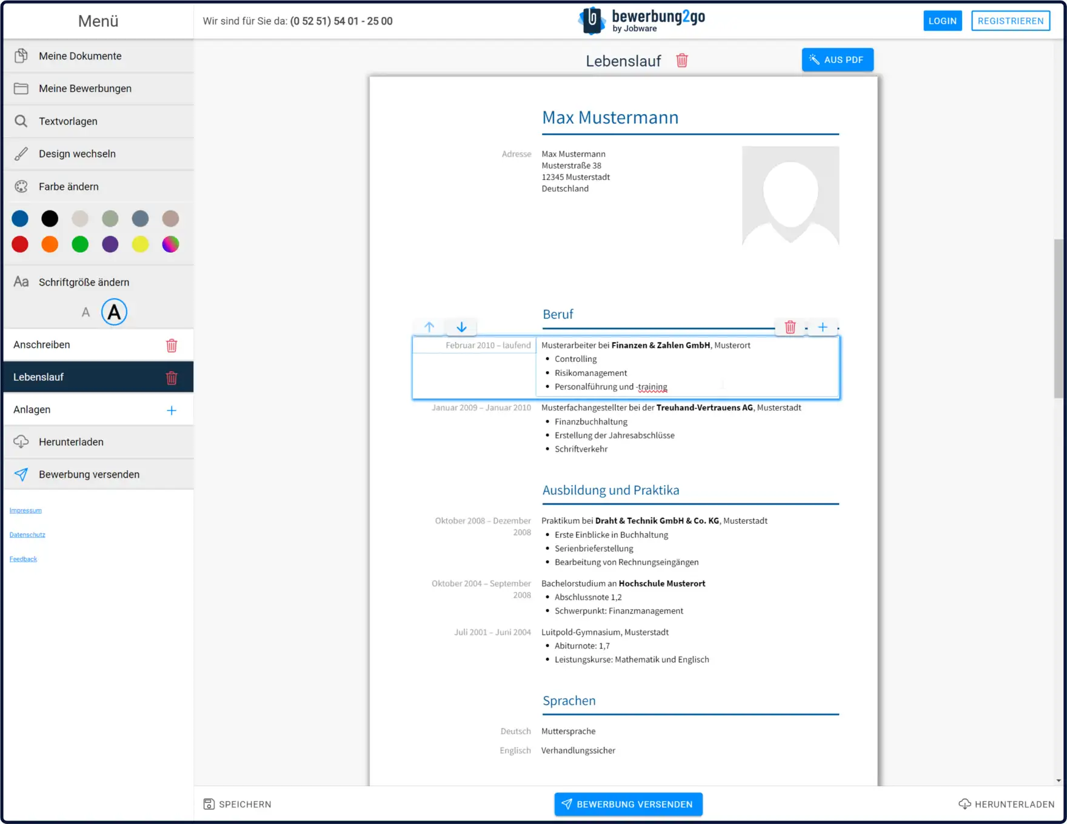Select the red color swatch
The image size is (1067, 824).
tap(20, 244)
